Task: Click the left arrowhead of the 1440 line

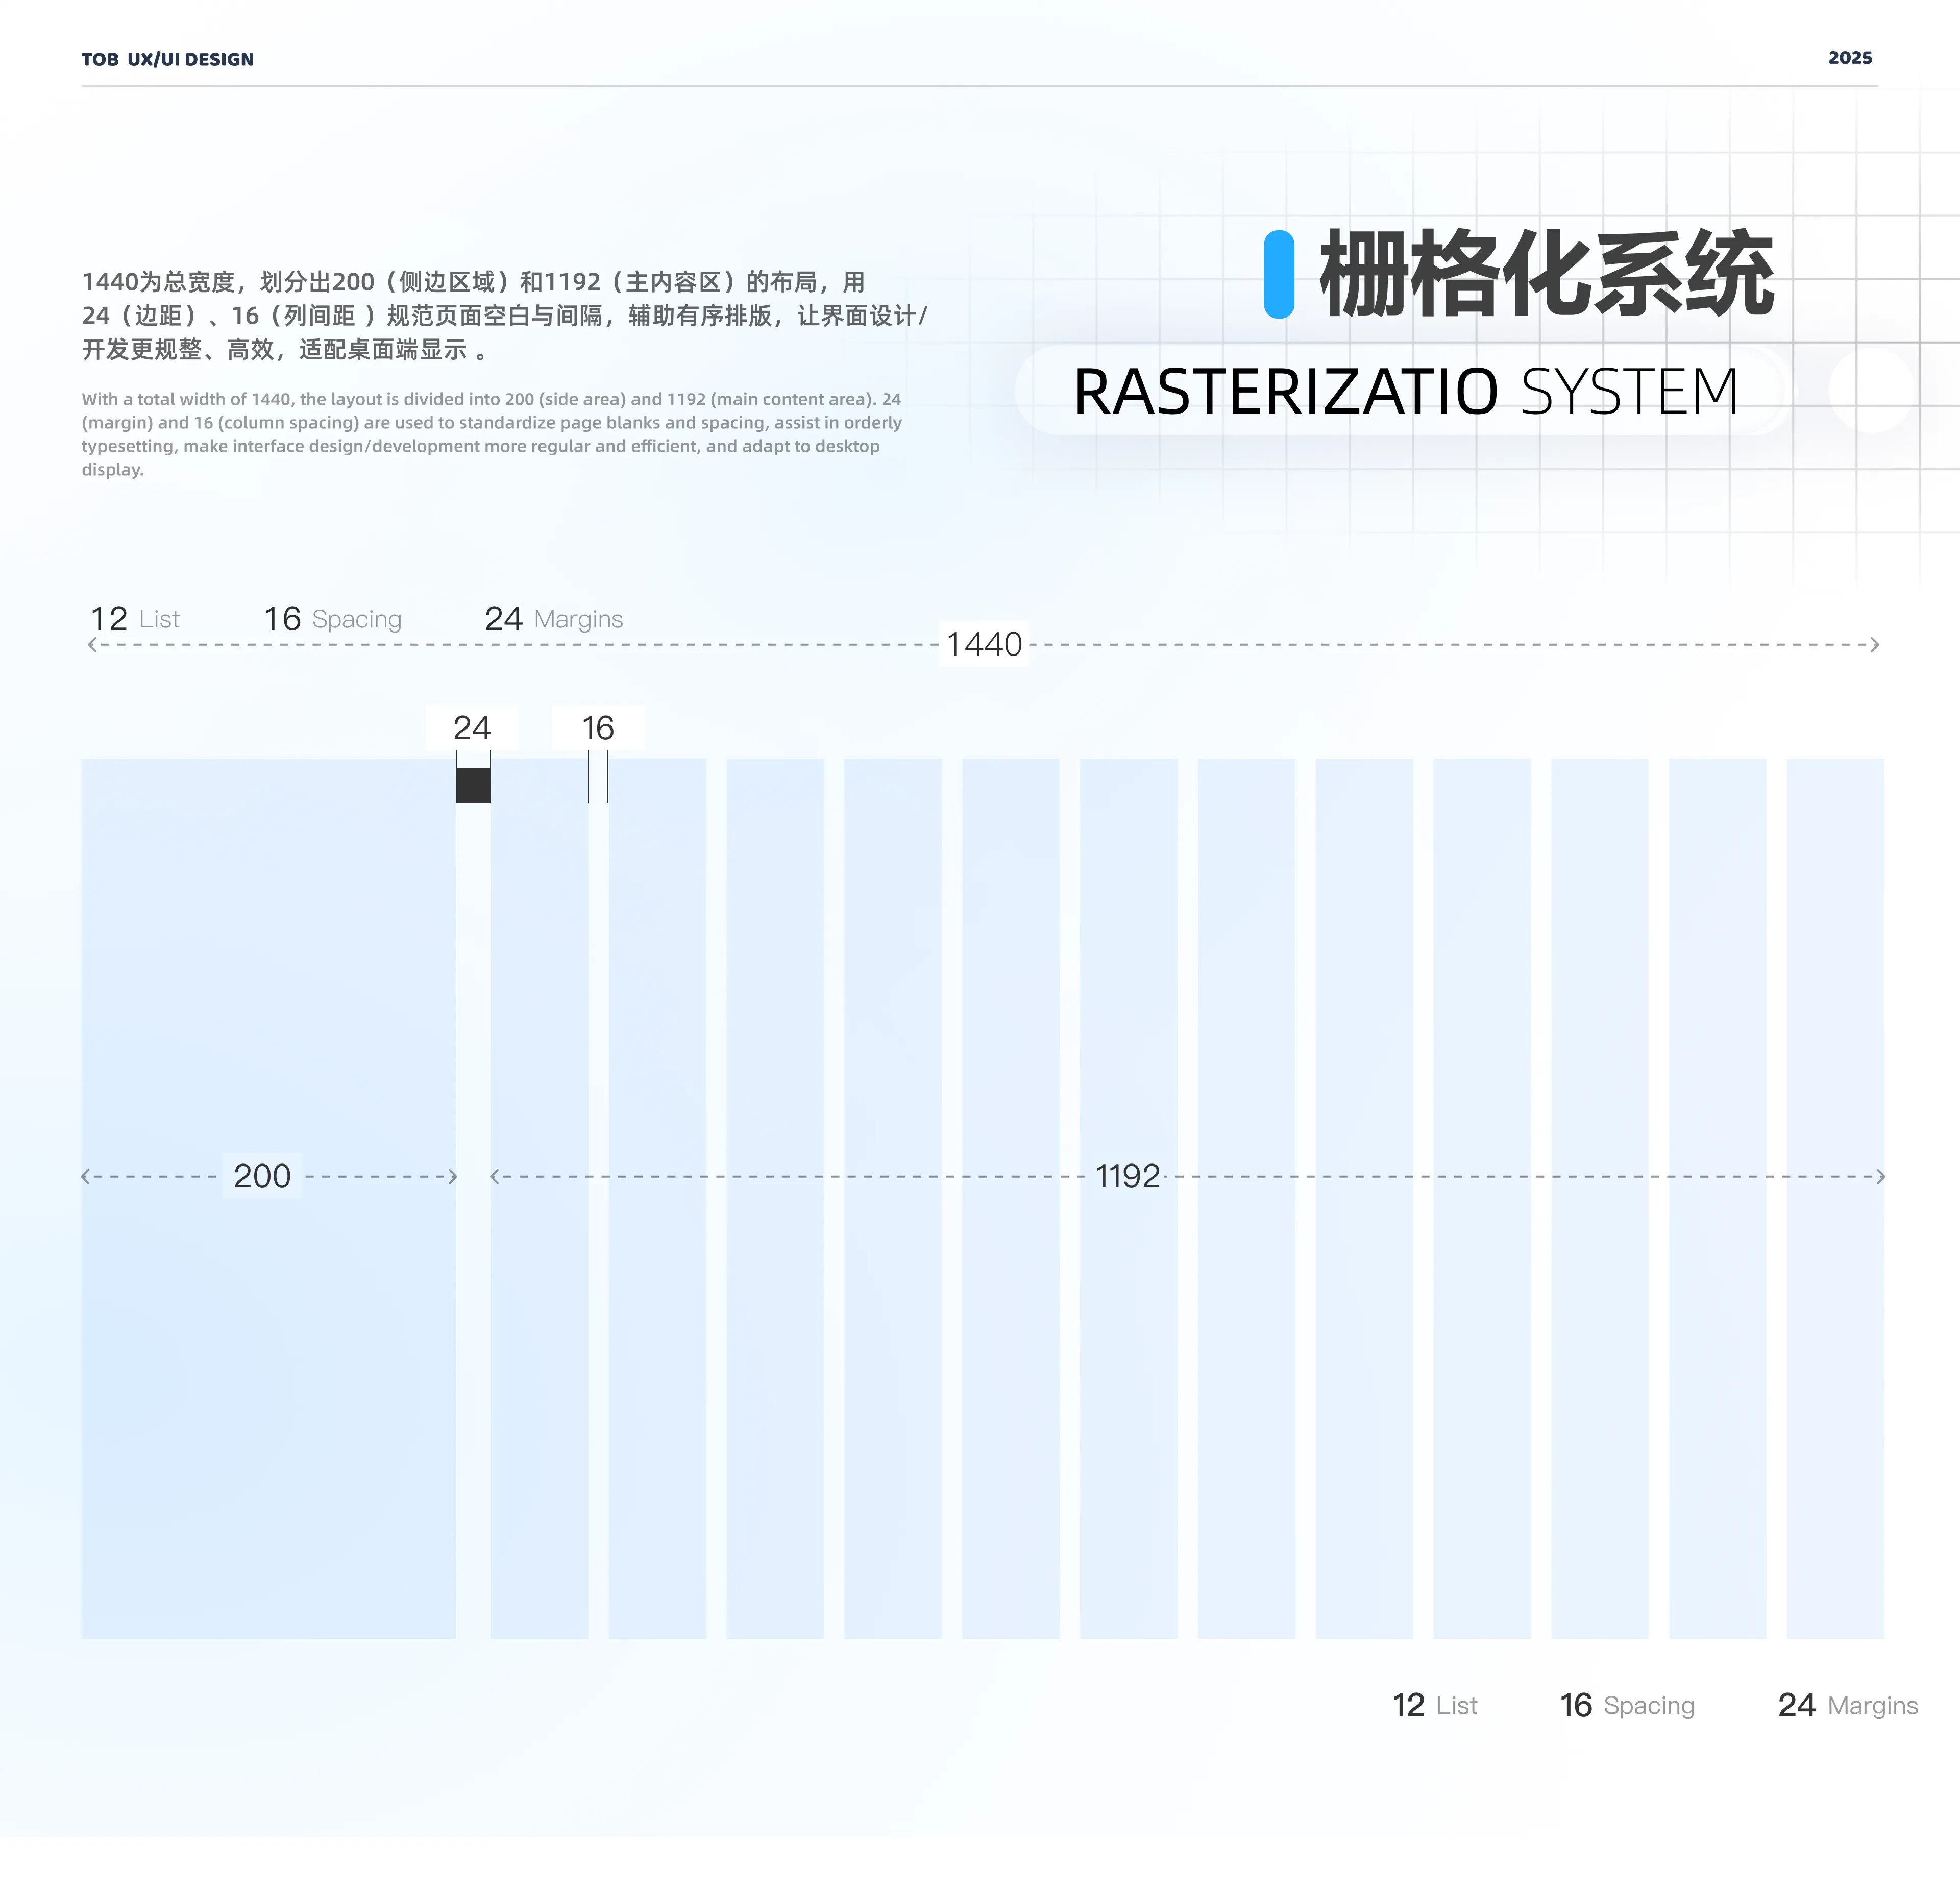Action: [x=92, y=645]
